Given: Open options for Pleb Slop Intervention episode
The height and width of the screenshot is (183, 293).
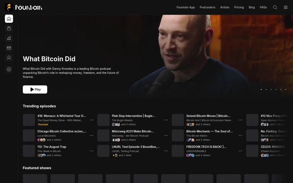Looking at the screenshot, I should [x=166, y=120].
